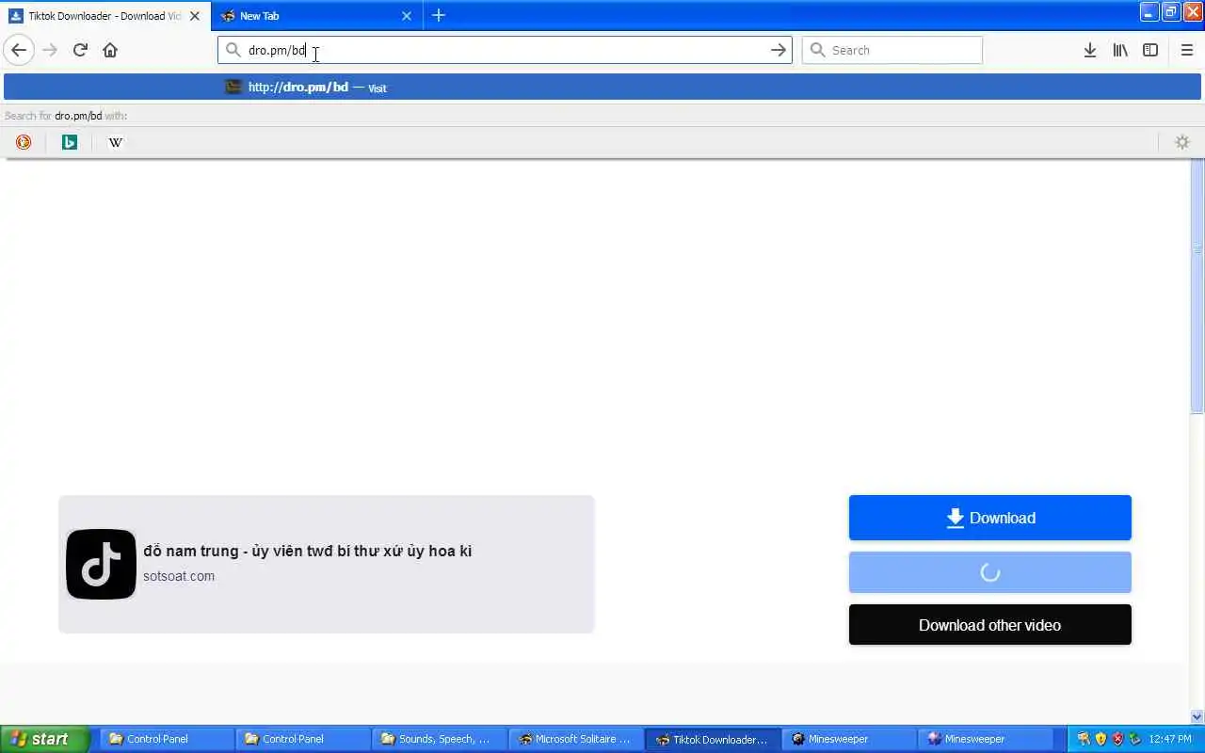The width and height of the screenshot is (1205, 753).
Task: Search with DuckDuckGo one-off engine
Action: 24,142
